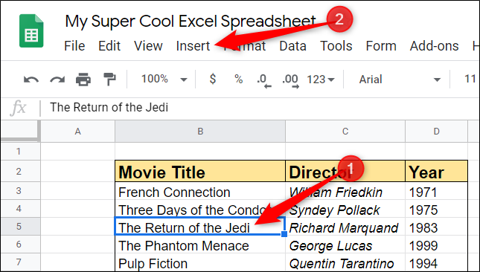480x272 pixels.
Task: Select the 1971 year cell
Action: pyautogui.click(x=437, y=191)
